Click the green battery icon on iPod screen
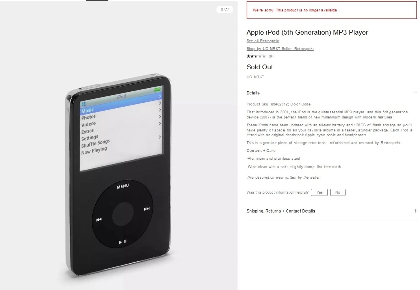420x290 pixels. click(x=157, y=89)
